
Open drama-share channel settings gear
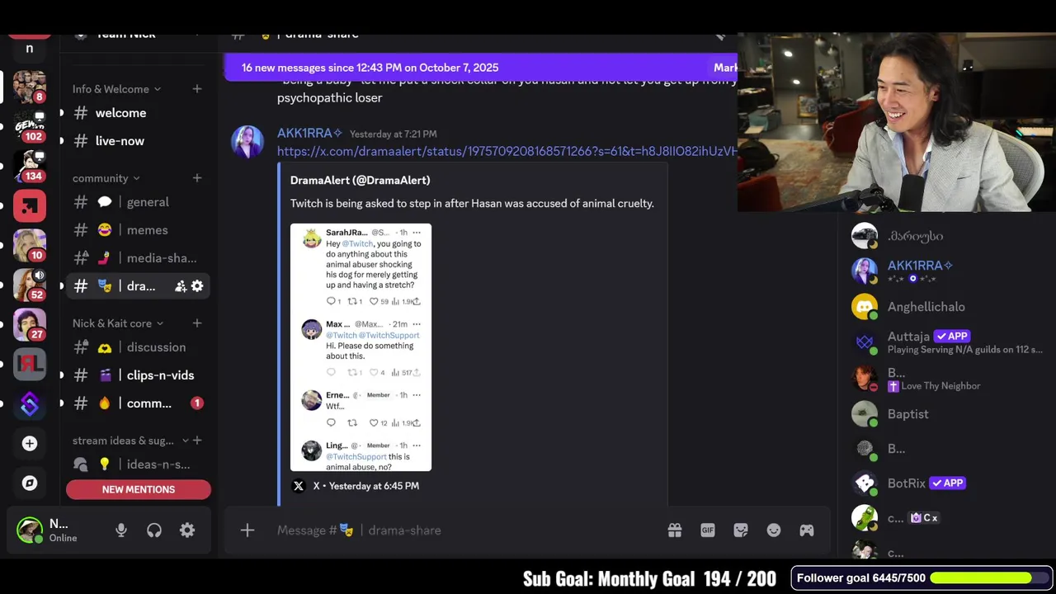[197, 286]
